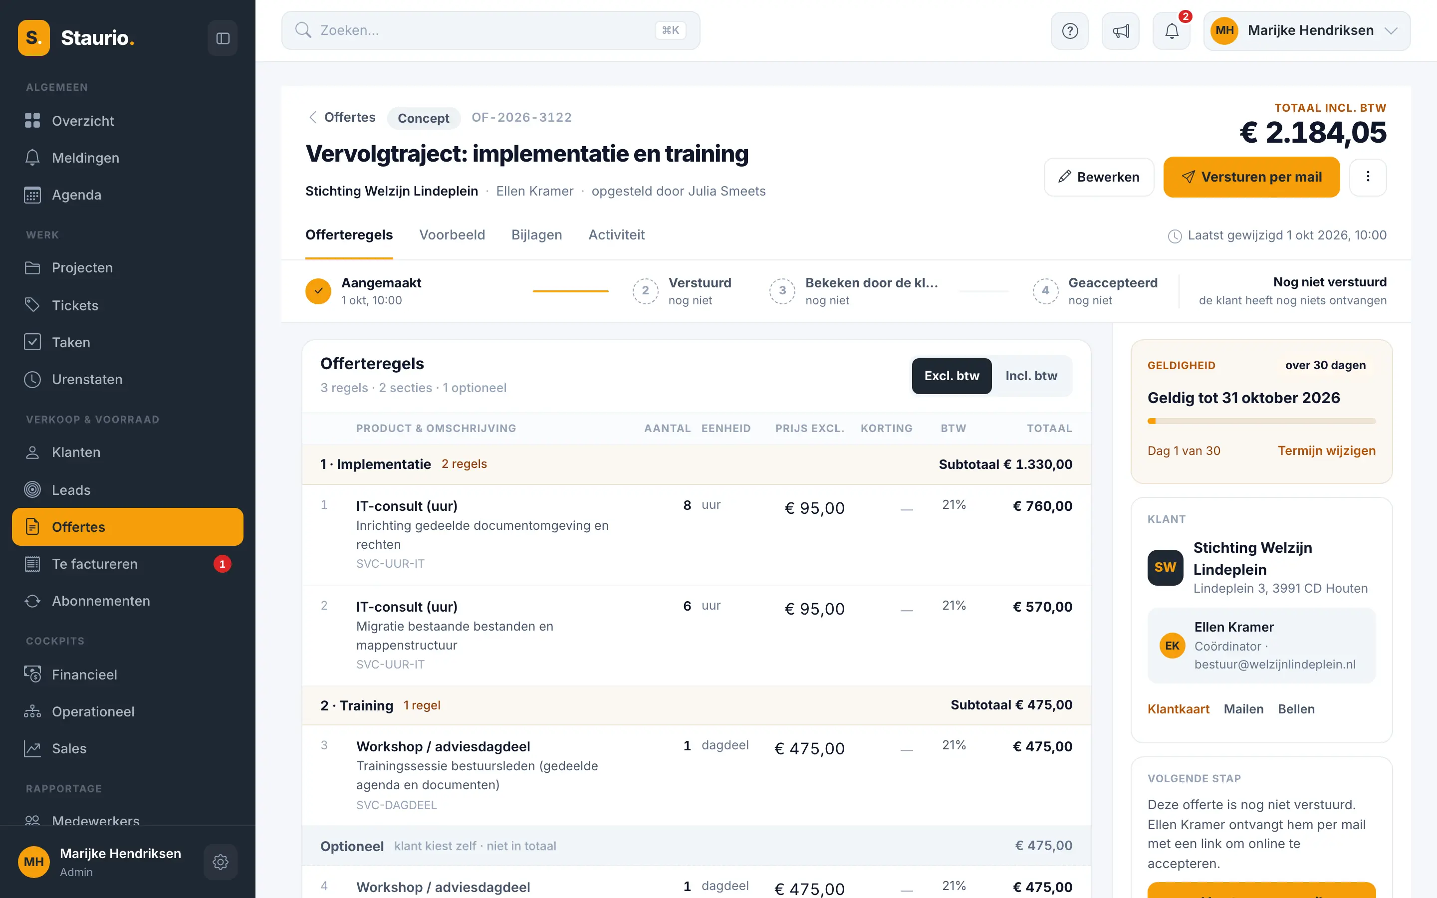Image resolution: width=1437 pixels, height=898 pixels.
Task: Open Projecten in the sidebar
Action: [x=128, y=268]
